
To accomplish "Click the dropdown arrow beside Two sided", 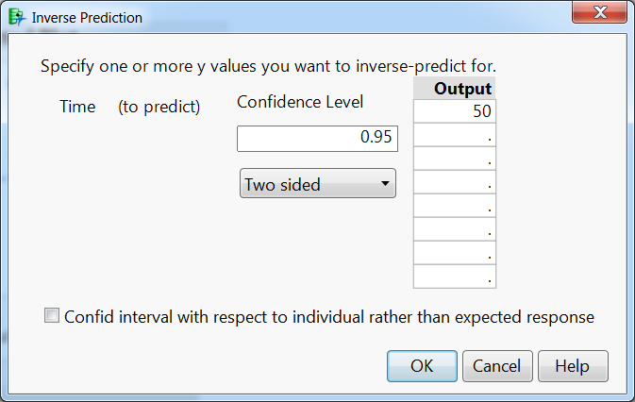I will tap(385, 184).
